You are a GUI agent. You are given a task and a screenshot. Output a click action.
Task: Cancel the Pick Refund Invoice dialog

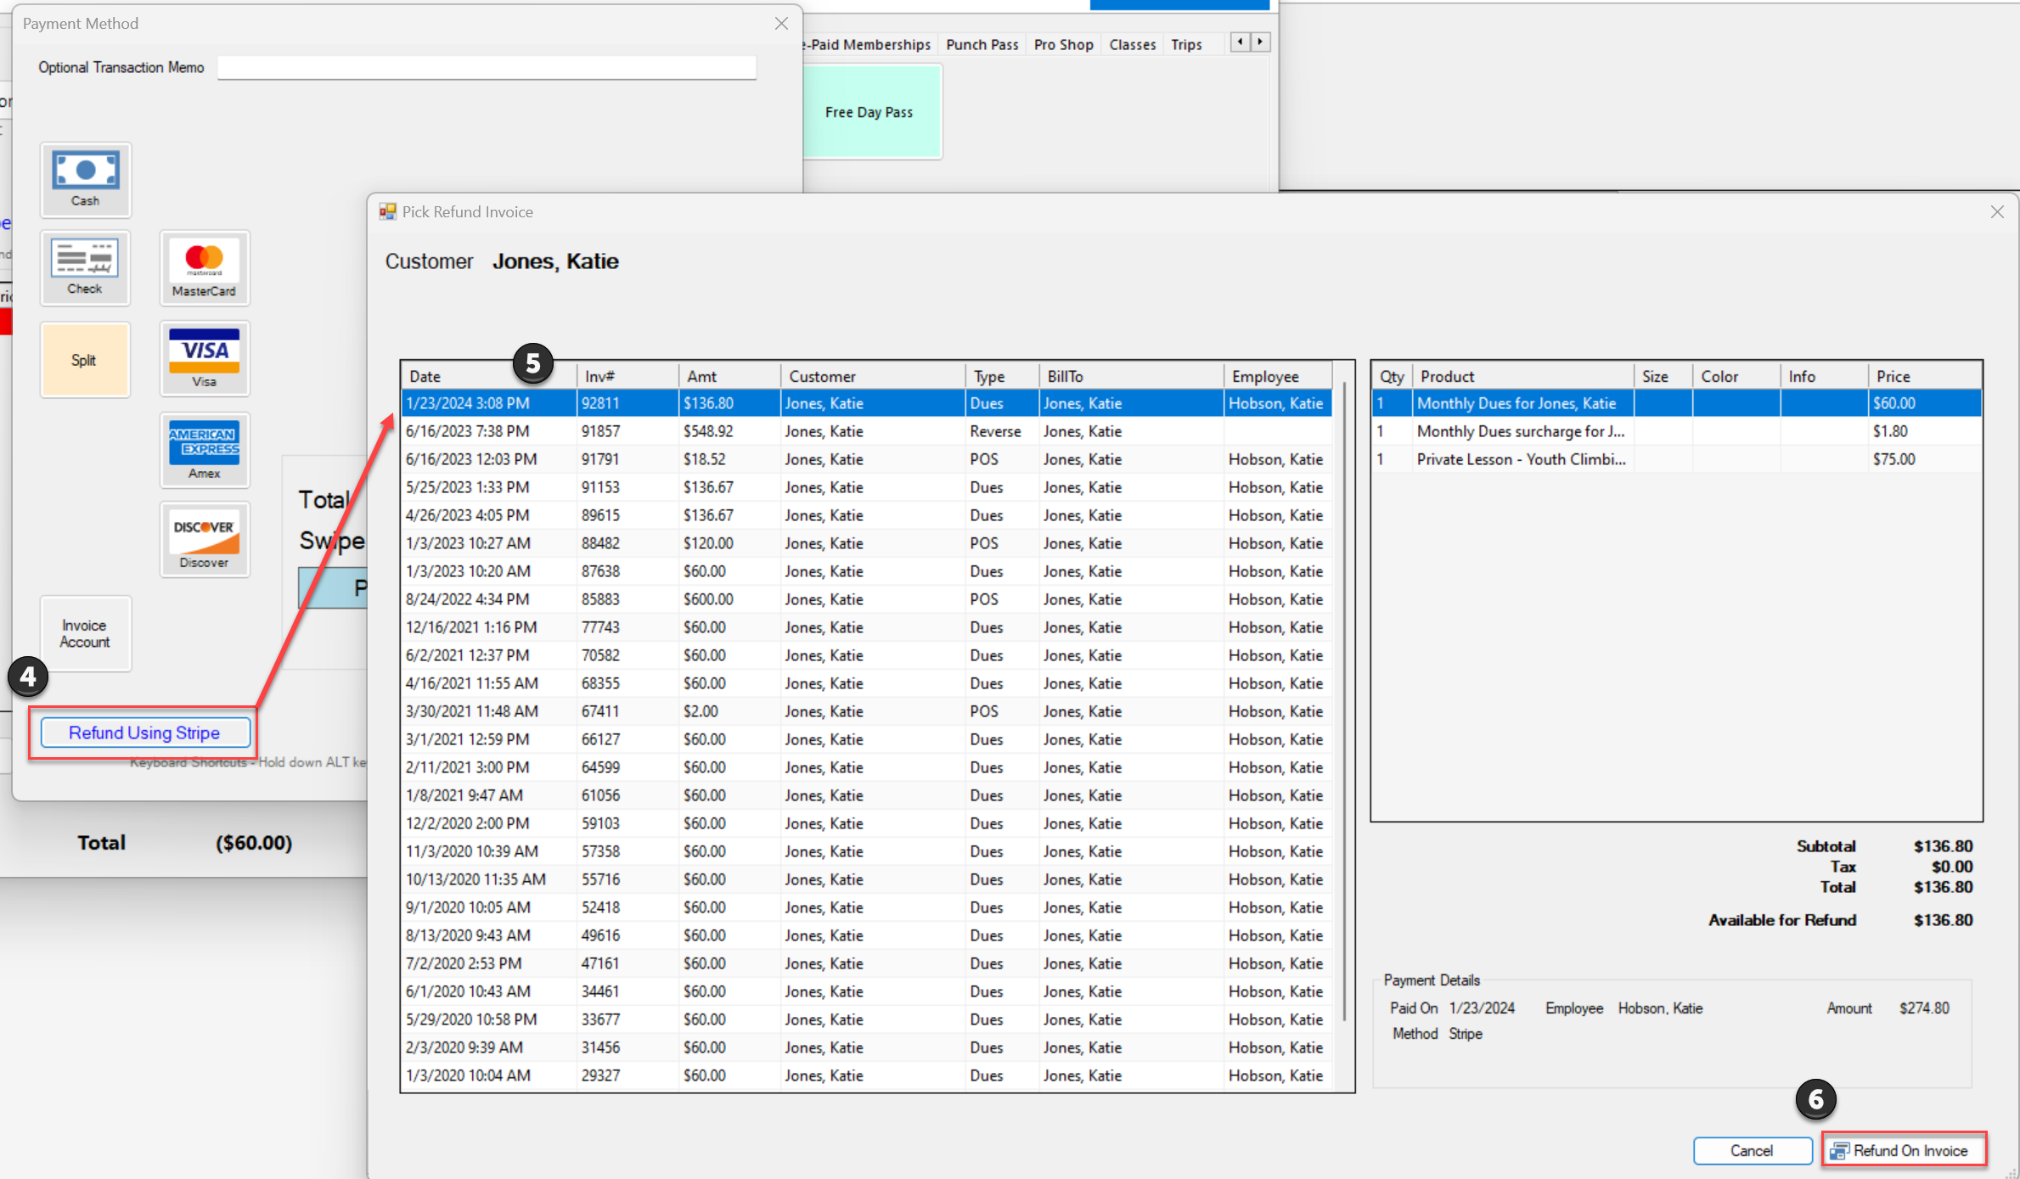(1752, 1150)
